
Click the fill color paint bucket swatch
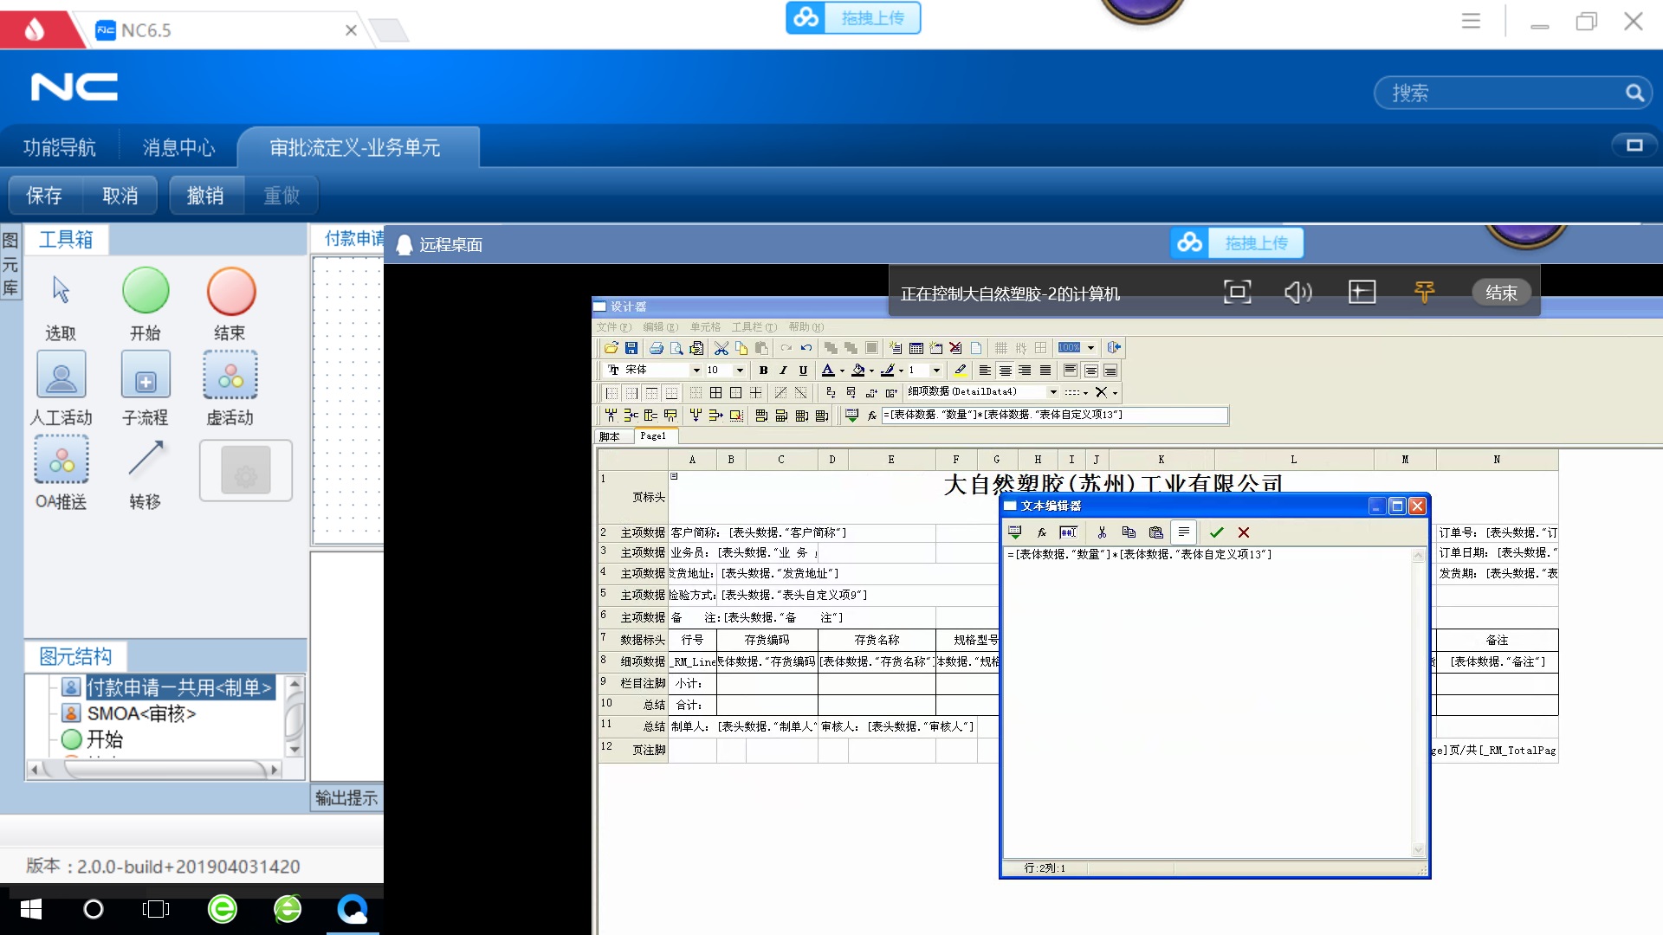857,371
